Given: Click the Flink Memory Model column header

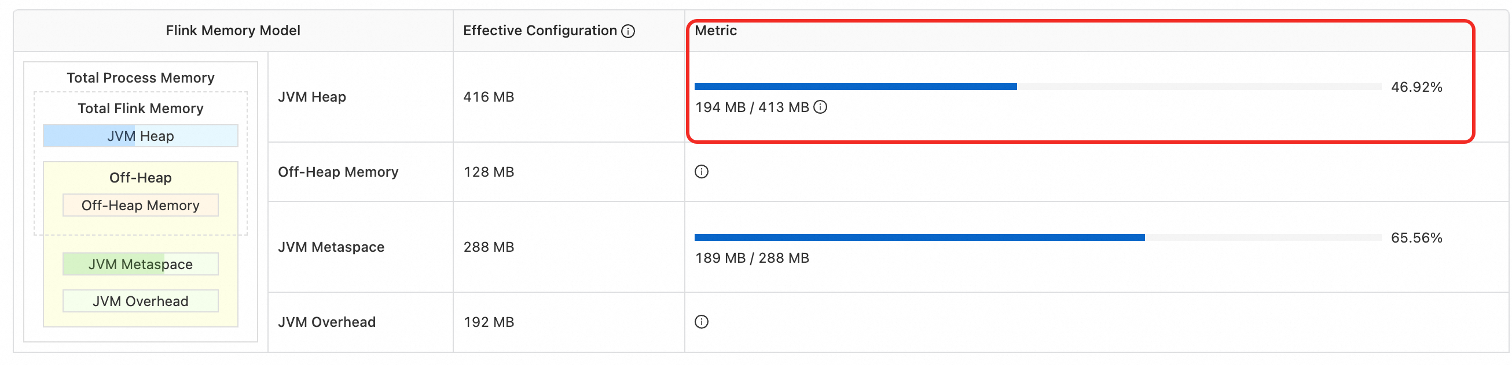Looking at the screenshot, I should (x=233, y=31).
